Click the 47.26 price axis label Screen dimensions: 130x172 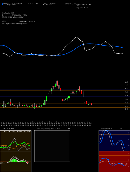pos(127,99)
